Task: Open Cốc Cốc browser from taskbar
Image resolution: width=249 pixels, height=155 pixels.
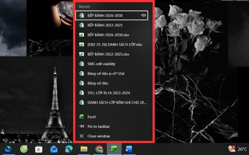Action: (x=24, y=149)
